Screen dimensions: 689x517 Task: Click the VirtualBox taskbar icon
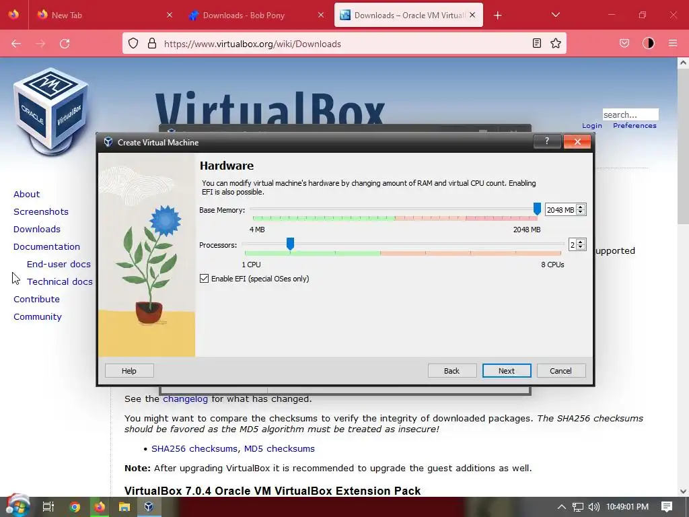149,507
